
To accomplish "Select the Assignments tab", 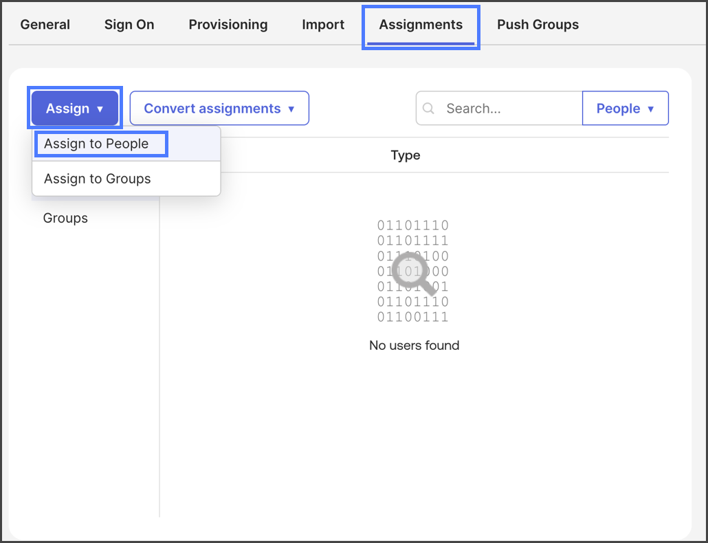I will coord(421,25).
